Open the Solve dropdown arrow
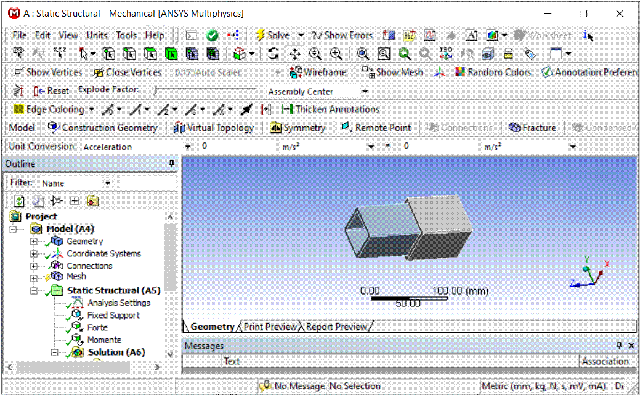 301,36
